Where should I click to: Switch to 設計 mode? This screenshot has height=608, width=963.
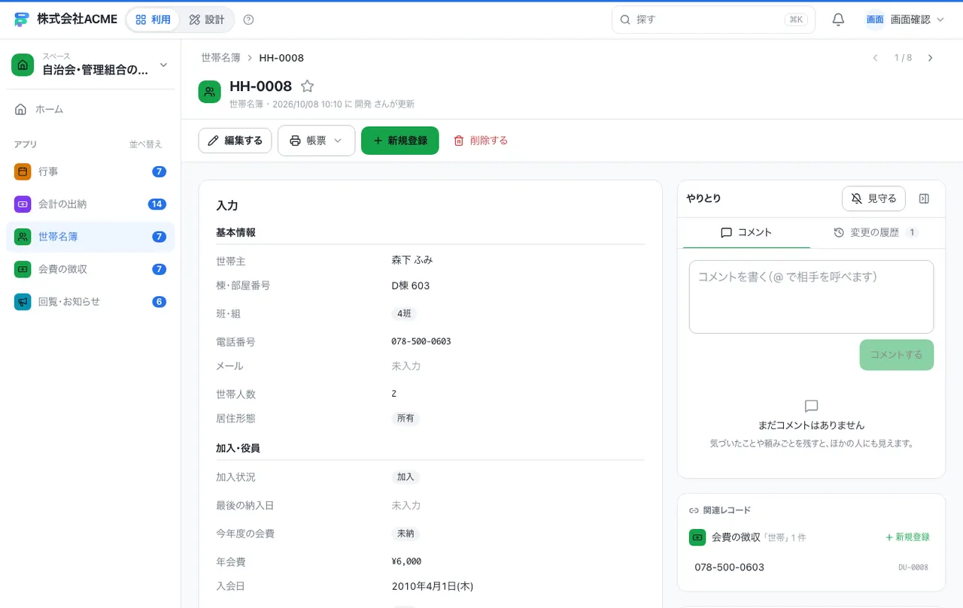pos(207,20)
